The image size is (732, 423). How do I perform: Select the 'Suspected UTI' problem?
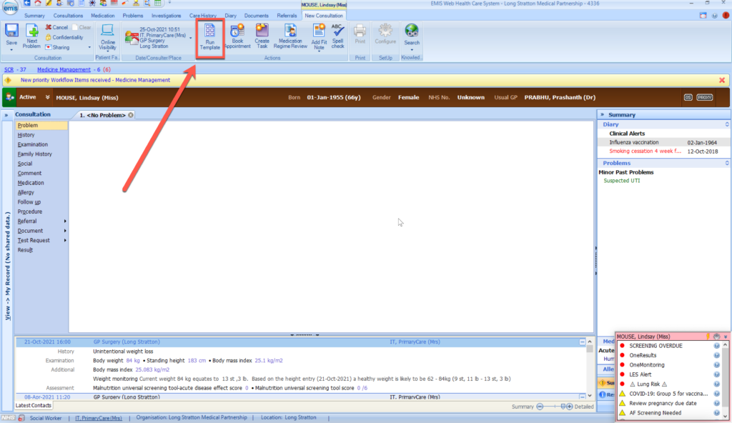point(621,181)
